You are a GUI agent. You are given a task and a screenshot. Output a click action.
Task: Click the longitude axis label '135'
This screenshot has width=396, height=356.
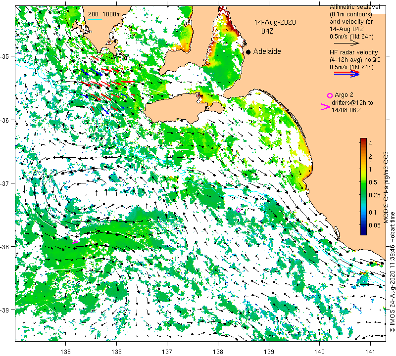click(x=66, y=352)
